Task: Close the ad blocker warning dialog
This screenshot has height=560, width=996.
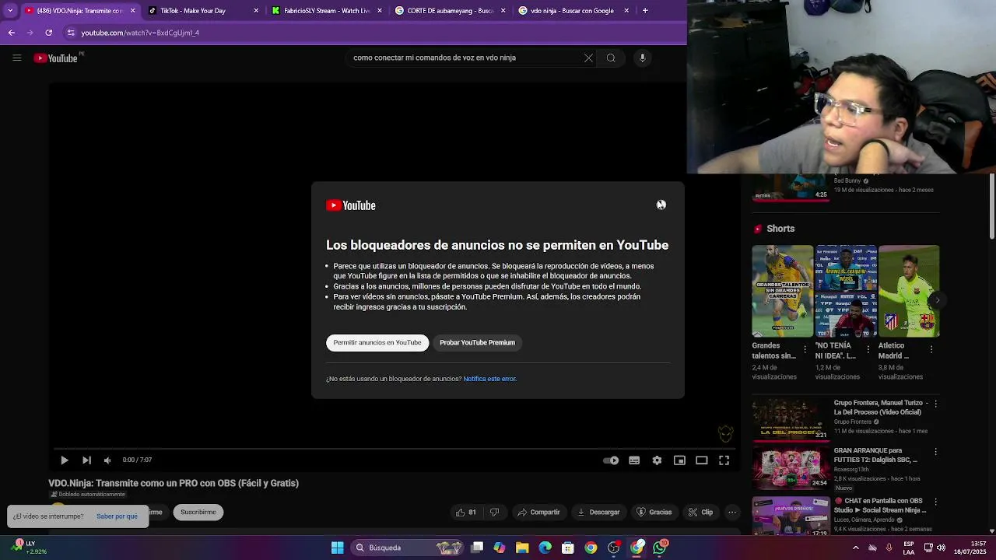Action: click(x=661, y=205)
